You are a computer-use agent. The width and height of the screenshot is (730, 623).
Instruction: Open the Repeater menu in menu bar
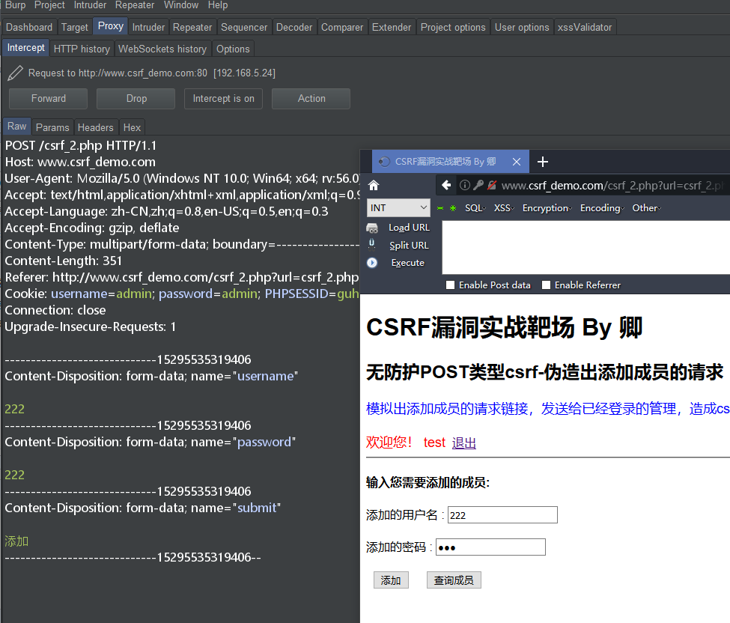click(x=135, y=5)
